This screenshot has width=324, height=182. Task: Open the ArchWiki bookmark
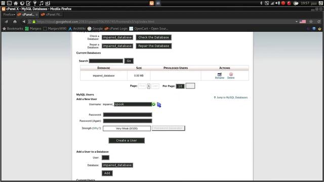coord(77,28)
